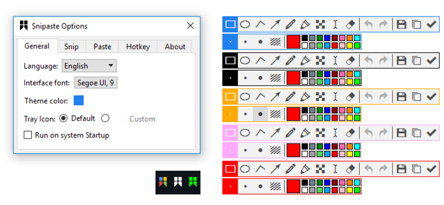Pick cyan swatch in blue toolbar palette

357,38
